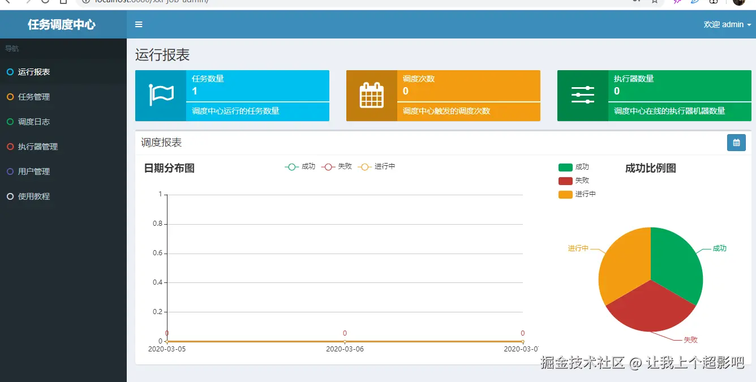Open the 调度日志 menu item
This screenshot has height=382, width=756.
pos(63,122)
